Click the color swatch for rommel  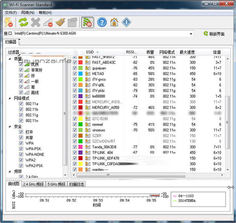81,125
